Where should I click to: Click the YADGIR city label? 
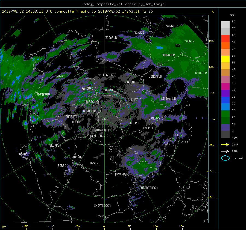point(189,41)
